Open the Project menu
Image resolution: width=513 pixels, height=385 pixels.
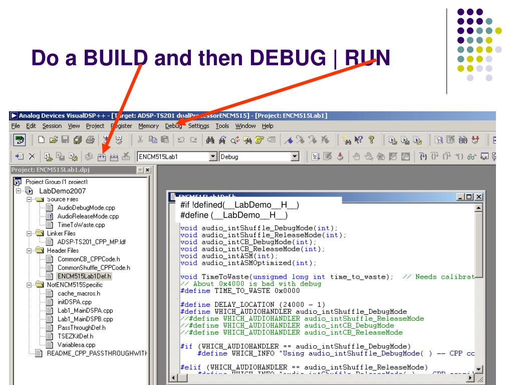pyautogui.click(x=95, y=126)
